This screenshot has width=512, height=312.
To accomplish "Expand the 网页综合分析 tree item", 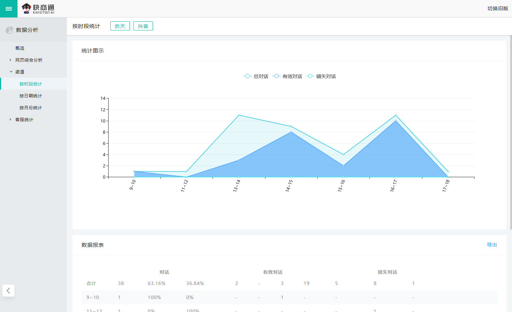I will tap(29, 60).
